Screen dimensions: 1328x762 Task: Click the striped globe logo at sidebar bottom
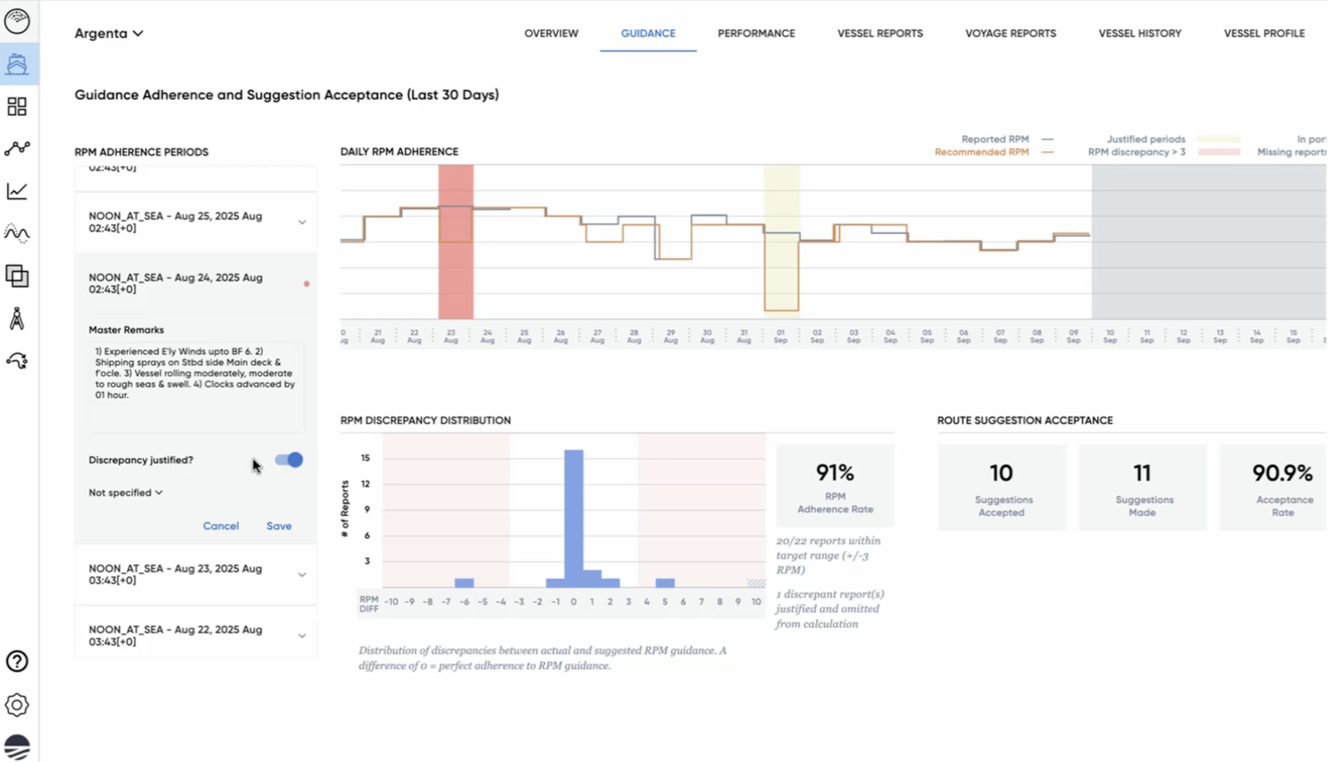[x=17, y=747]
